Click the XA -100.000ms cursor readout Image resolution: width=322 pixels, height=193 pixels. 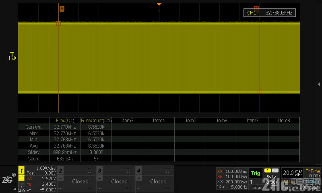232,171
